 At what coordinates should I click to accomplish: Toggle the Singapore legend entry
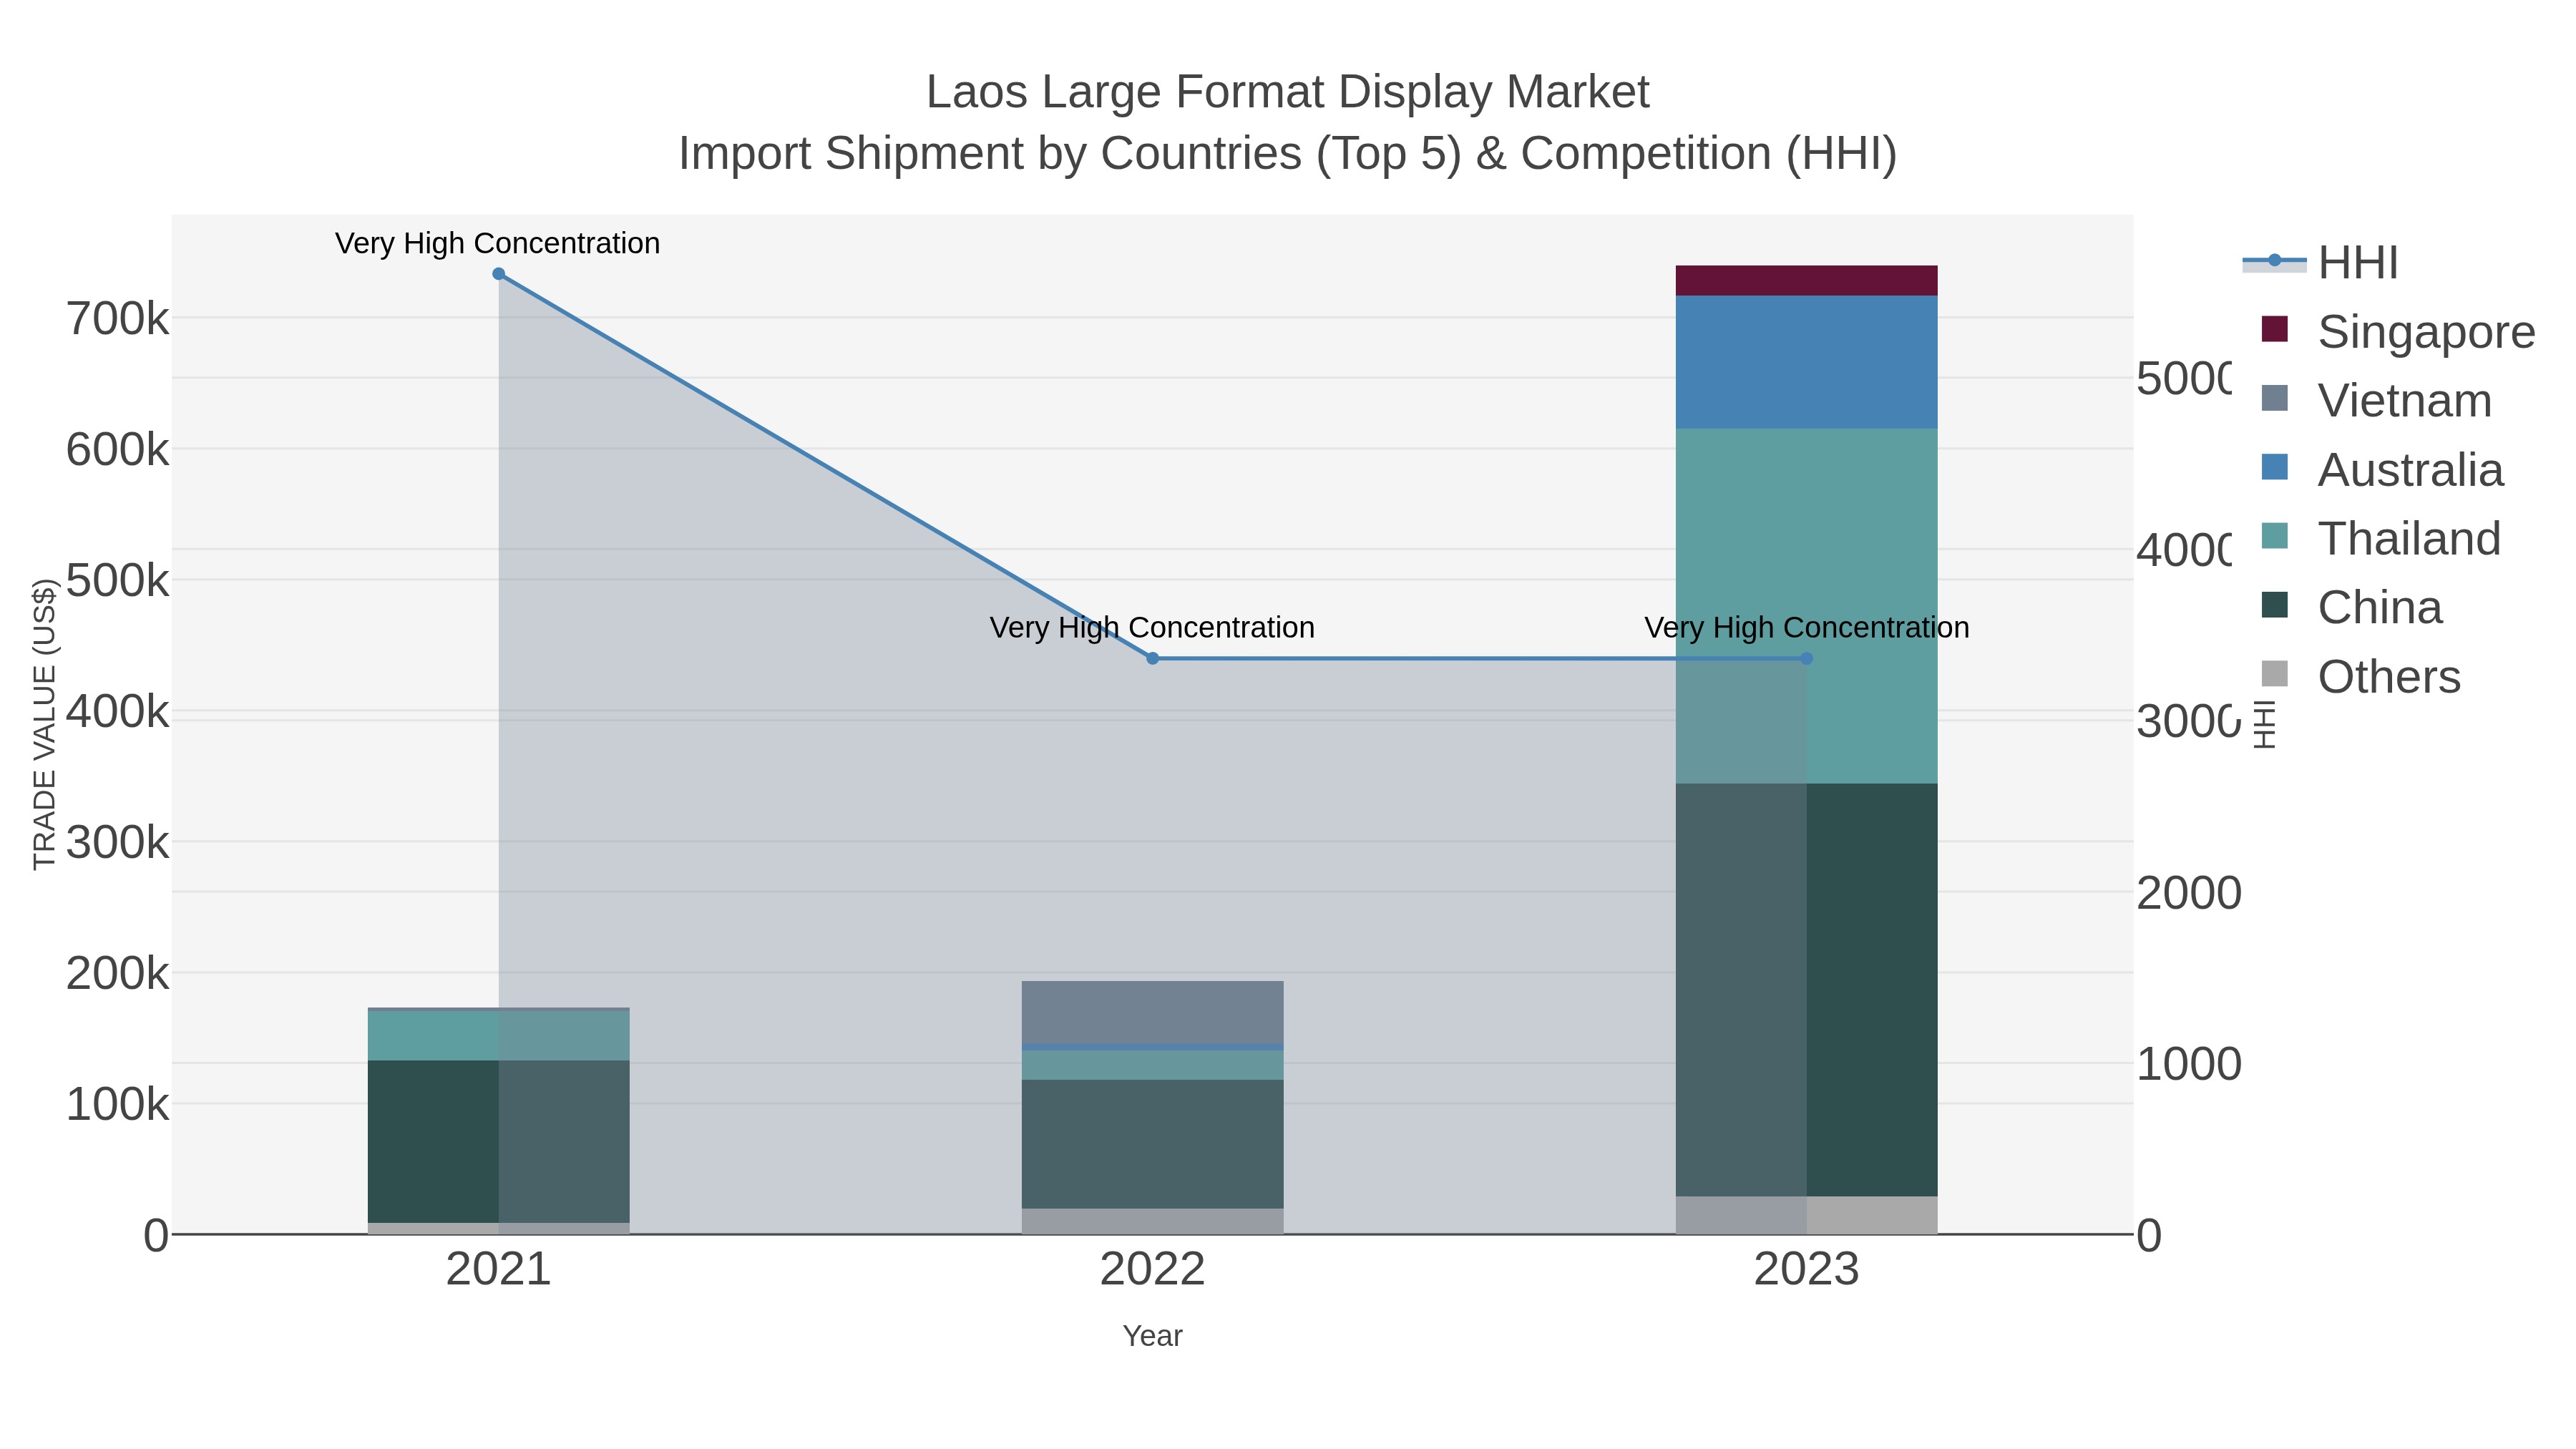[2398, 332]
